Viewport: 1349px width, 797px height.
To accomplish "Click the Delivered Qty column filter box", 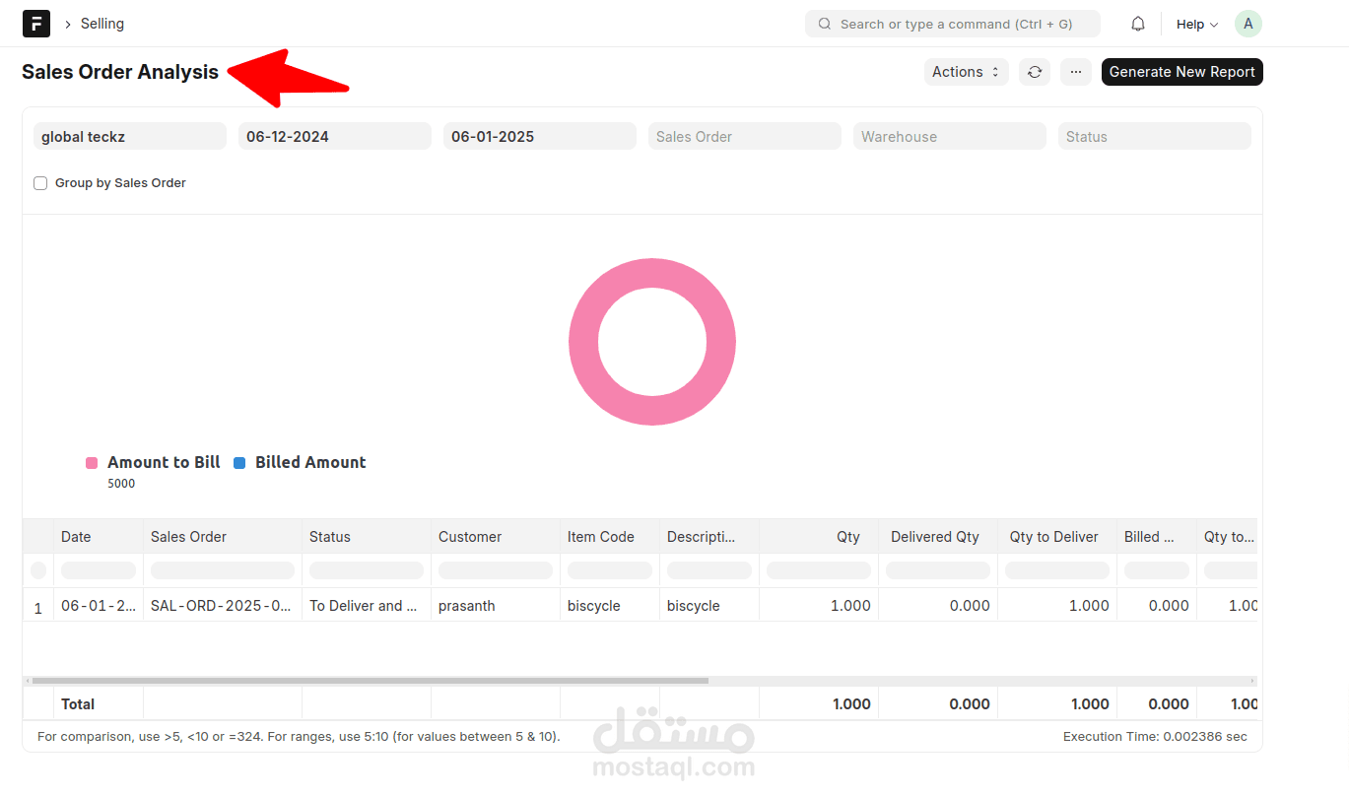I will 938,570.
